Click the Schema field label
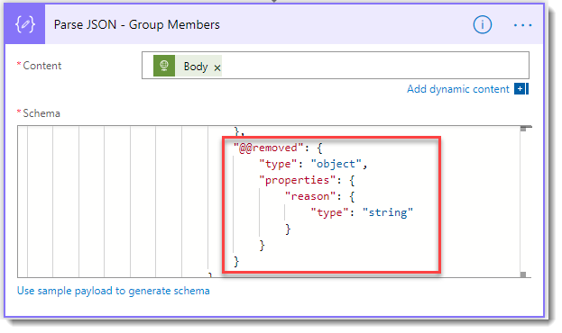Image resolution: width=562 pixels, height=333 pixels. [41, 113]
